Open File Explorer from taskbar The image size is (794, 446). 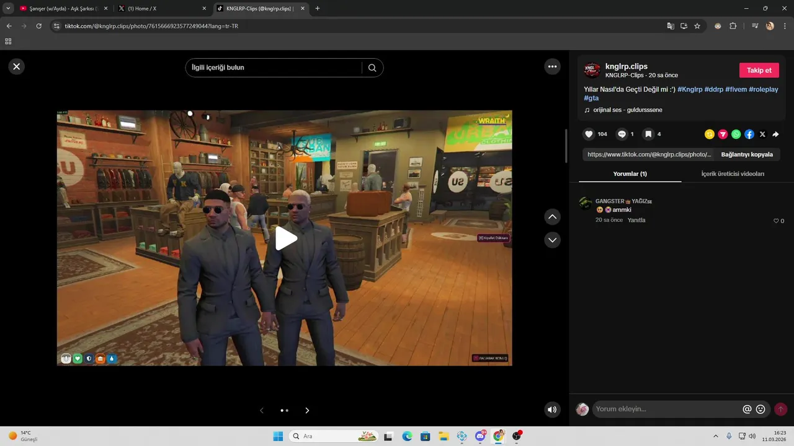pos(444,436)
